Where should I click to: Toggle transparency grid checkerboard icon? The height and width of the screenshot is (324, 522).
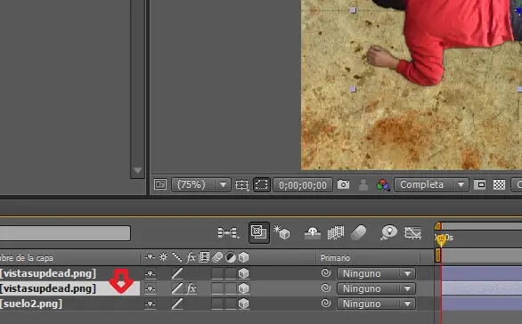499,184
